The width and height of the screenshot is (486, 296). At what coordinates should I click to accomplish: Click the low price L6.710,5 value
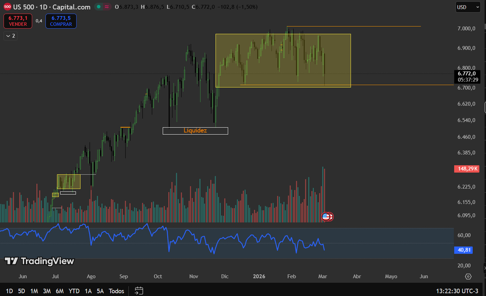179,7
